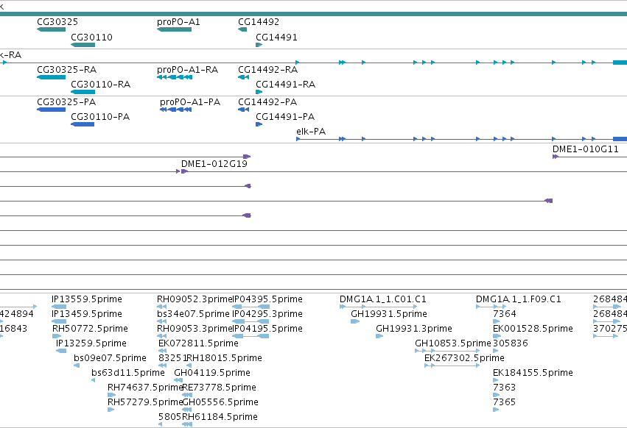
Task: Click the DMG1A.1_1.F09.C1 EST label
Action: (519, 299)
